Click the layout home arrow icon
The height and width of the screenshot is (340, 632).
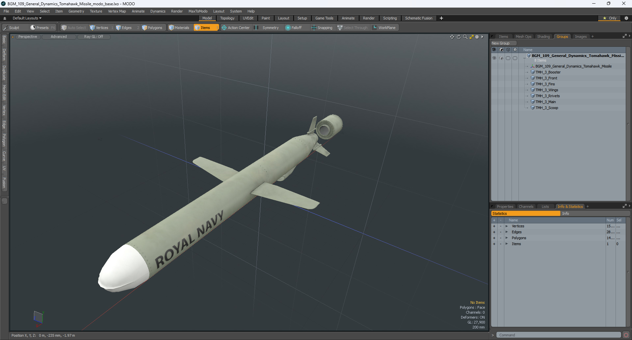click(x=5, y=18)
